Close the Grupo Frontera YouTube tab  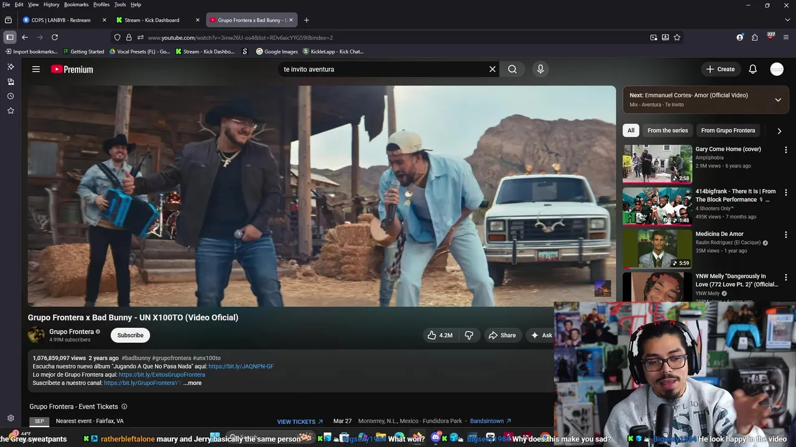(291, 20)
